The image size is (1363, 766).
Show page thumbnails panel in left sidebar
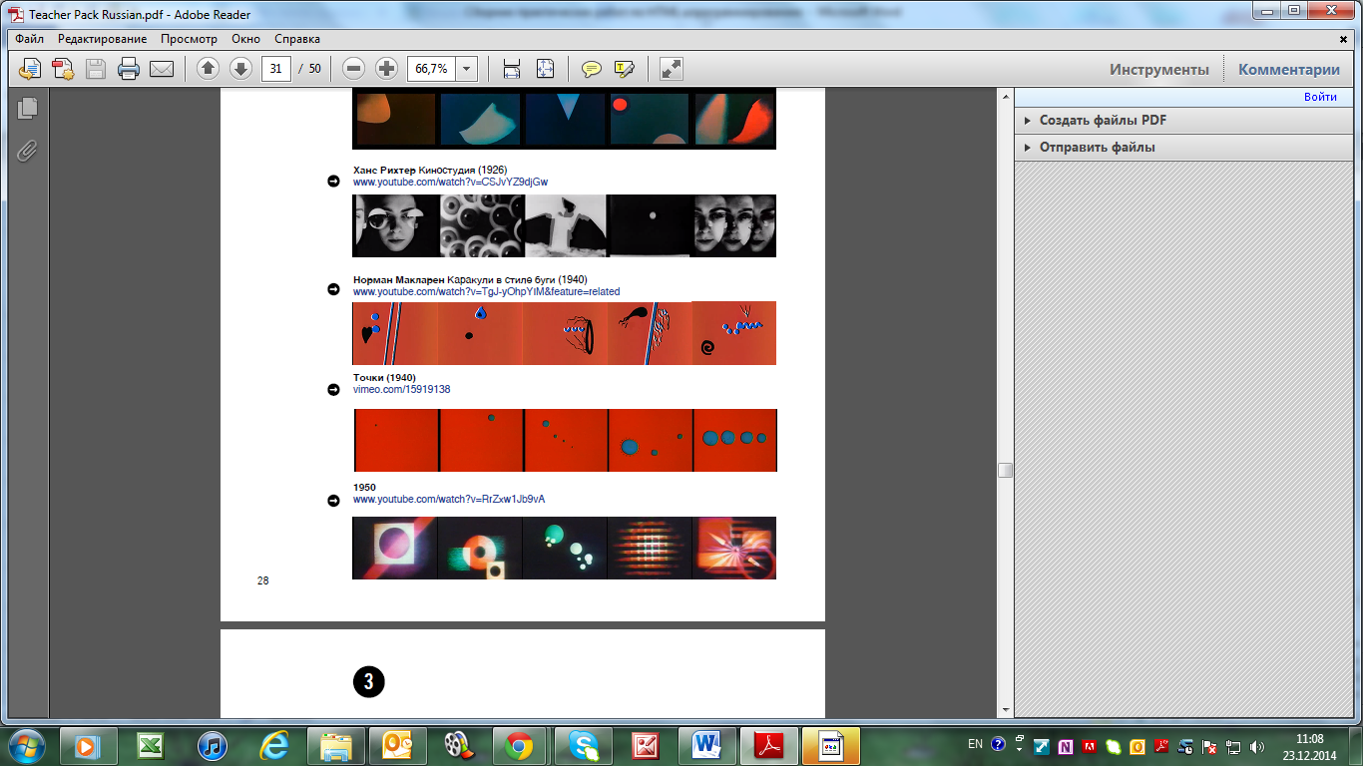(x=27, y=108)
